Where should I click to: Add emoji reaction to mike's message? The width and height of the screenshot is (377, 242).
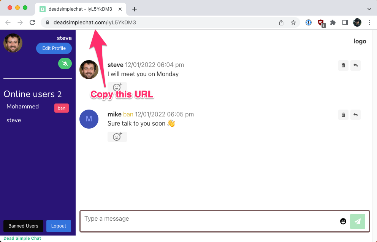(117, 137)
